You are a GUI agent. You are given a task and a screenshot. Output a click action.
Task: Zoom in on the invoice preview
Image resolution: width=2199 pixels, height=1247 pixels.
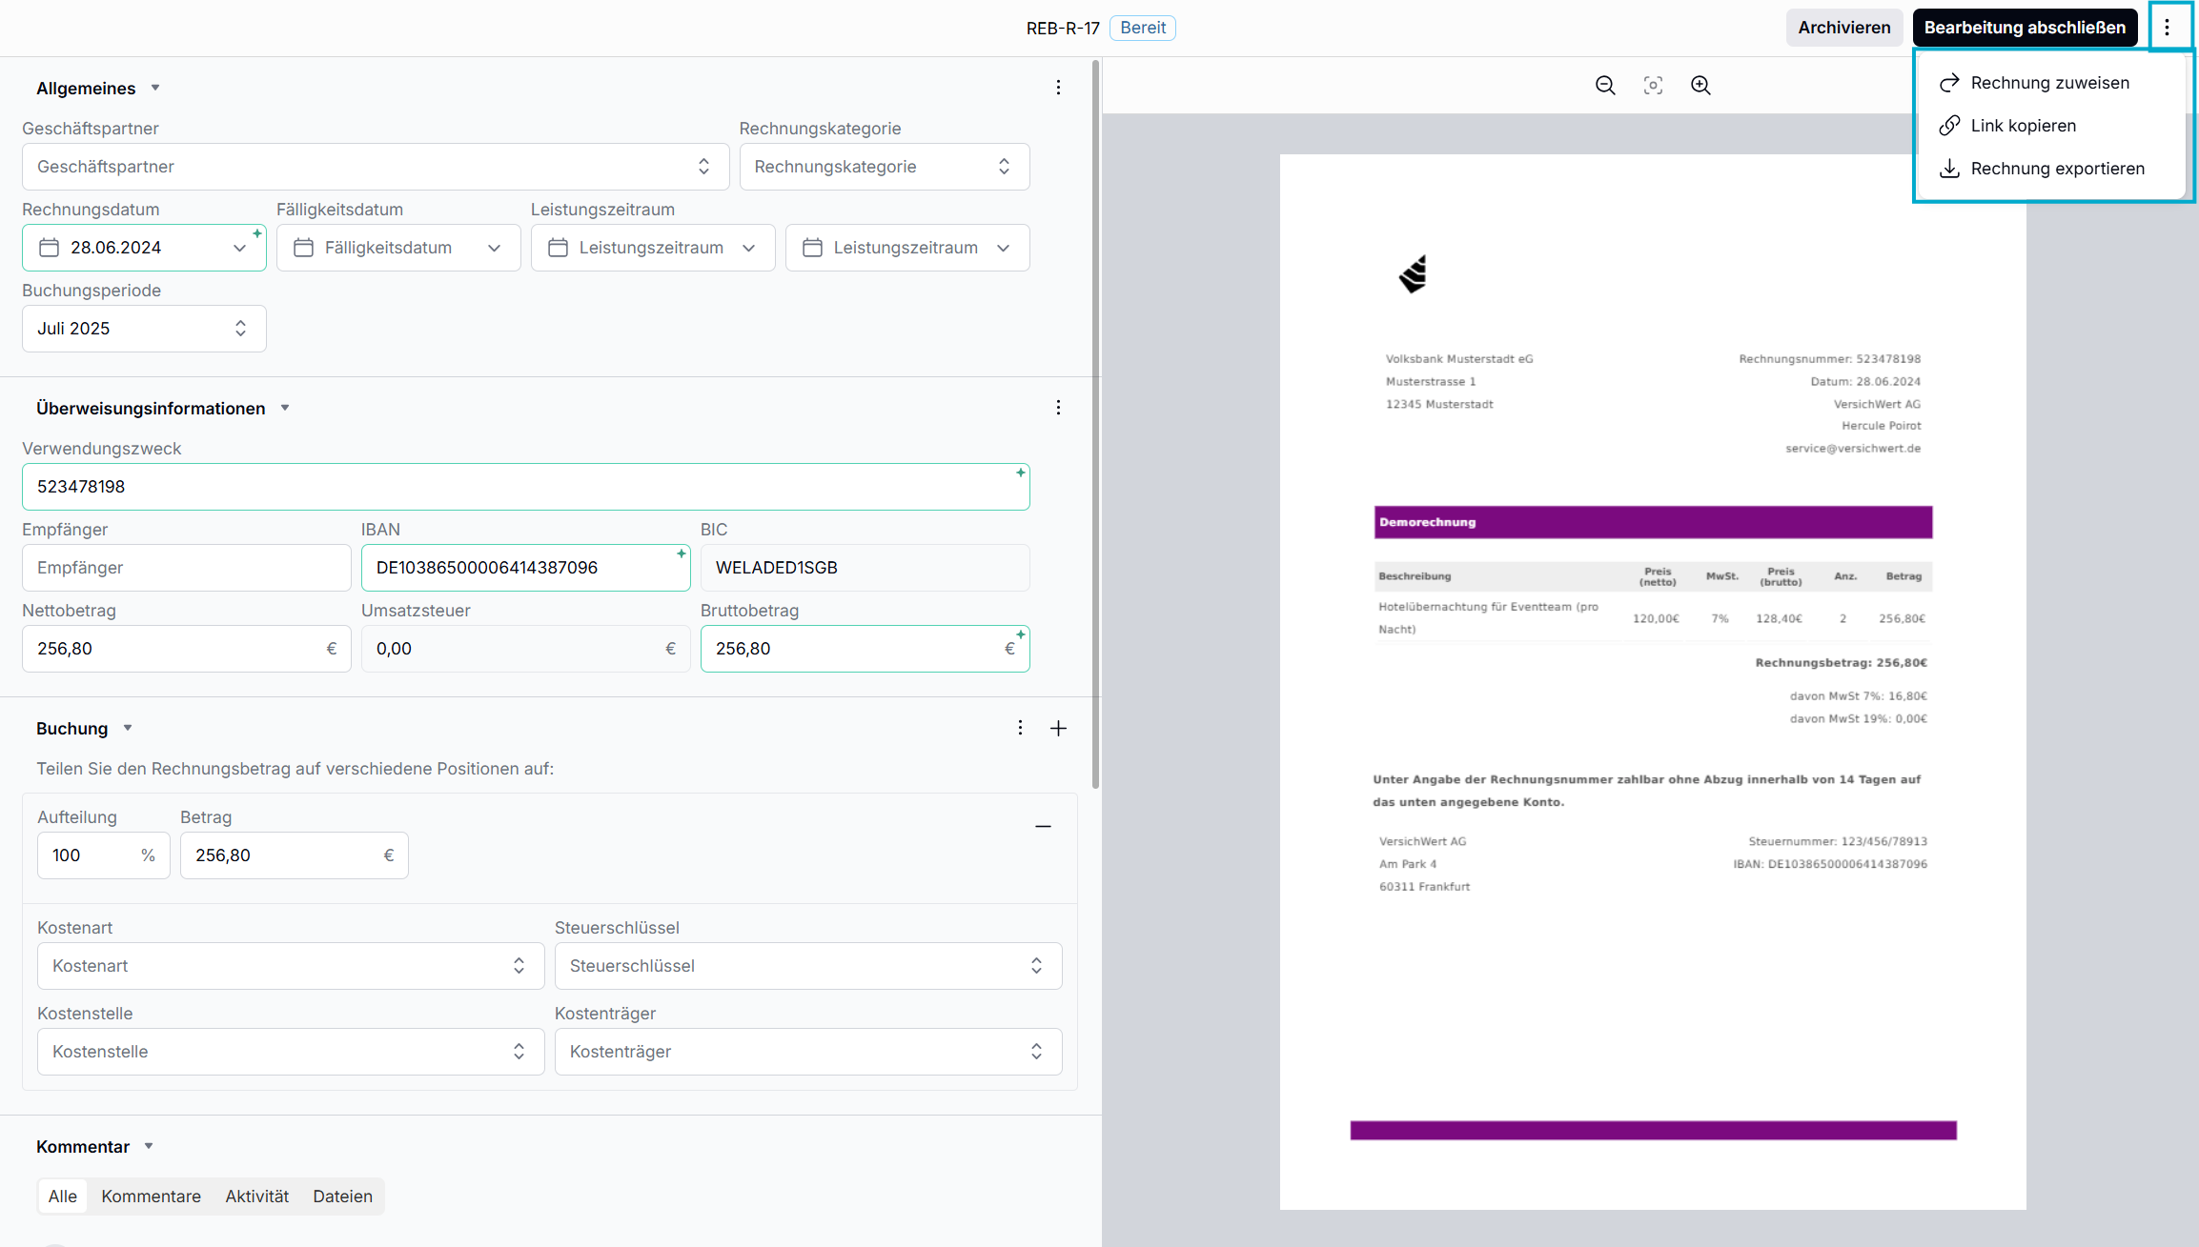1700,86
